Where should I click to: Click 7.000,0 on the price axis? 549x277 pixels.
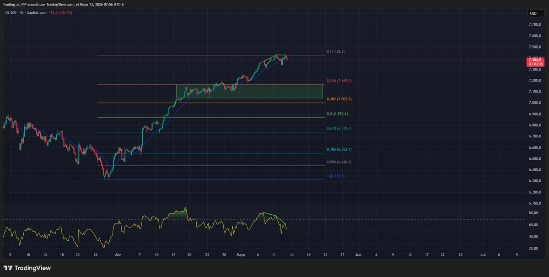pos(535,103)
